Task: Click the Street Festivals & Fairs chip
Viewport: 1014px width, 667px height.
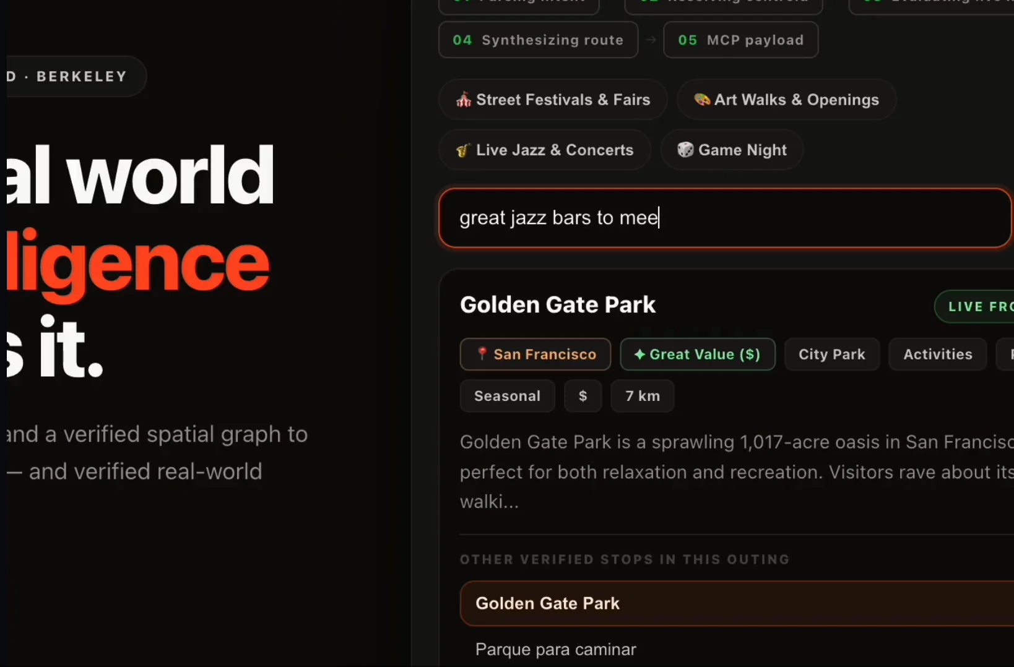Action: (553, 100)
